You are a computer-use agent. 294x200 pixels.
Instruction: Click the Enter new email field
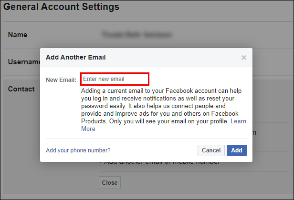(115, 79)
